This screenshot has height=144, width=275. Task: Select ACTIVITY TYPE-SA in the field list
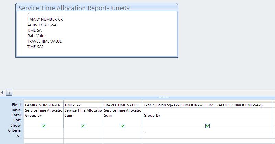[x=42, y=25]
